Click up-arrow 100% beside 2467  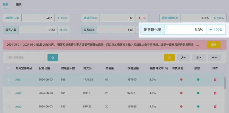tap(62, 18)
